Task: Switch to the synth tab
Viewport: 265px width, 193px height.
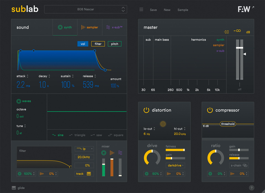Action: click(65, 27)
